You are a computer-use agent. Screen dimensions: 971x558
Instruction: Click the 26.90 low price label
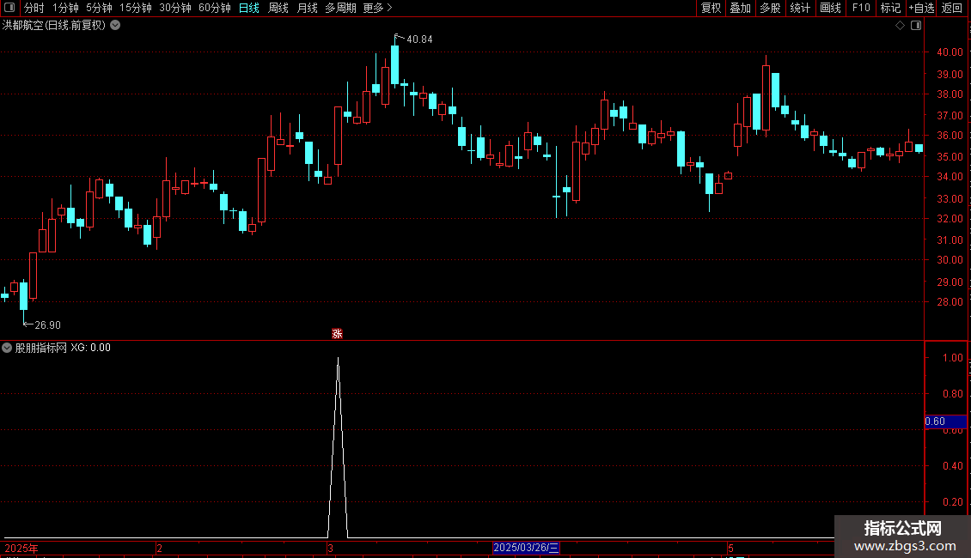pos(47,325)
